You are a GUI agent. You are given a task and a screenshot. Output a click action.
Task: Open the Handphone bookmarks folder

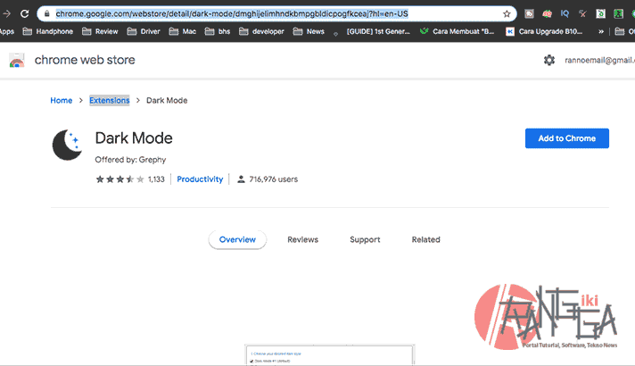[48, 31]
